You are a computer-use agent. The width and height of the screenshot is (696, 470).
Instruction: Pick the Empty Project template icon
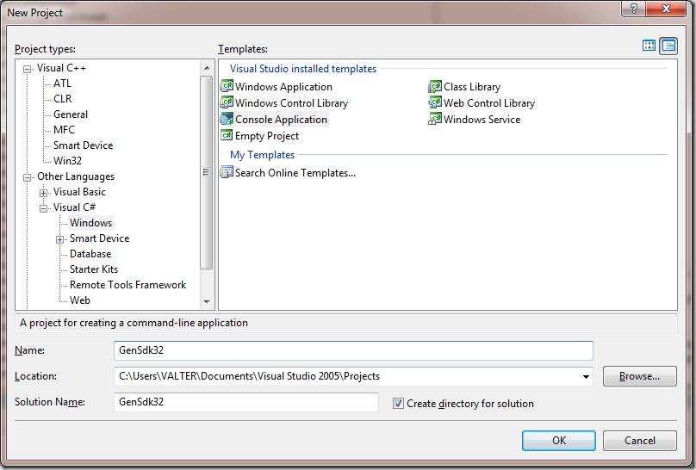coord(227,136)
